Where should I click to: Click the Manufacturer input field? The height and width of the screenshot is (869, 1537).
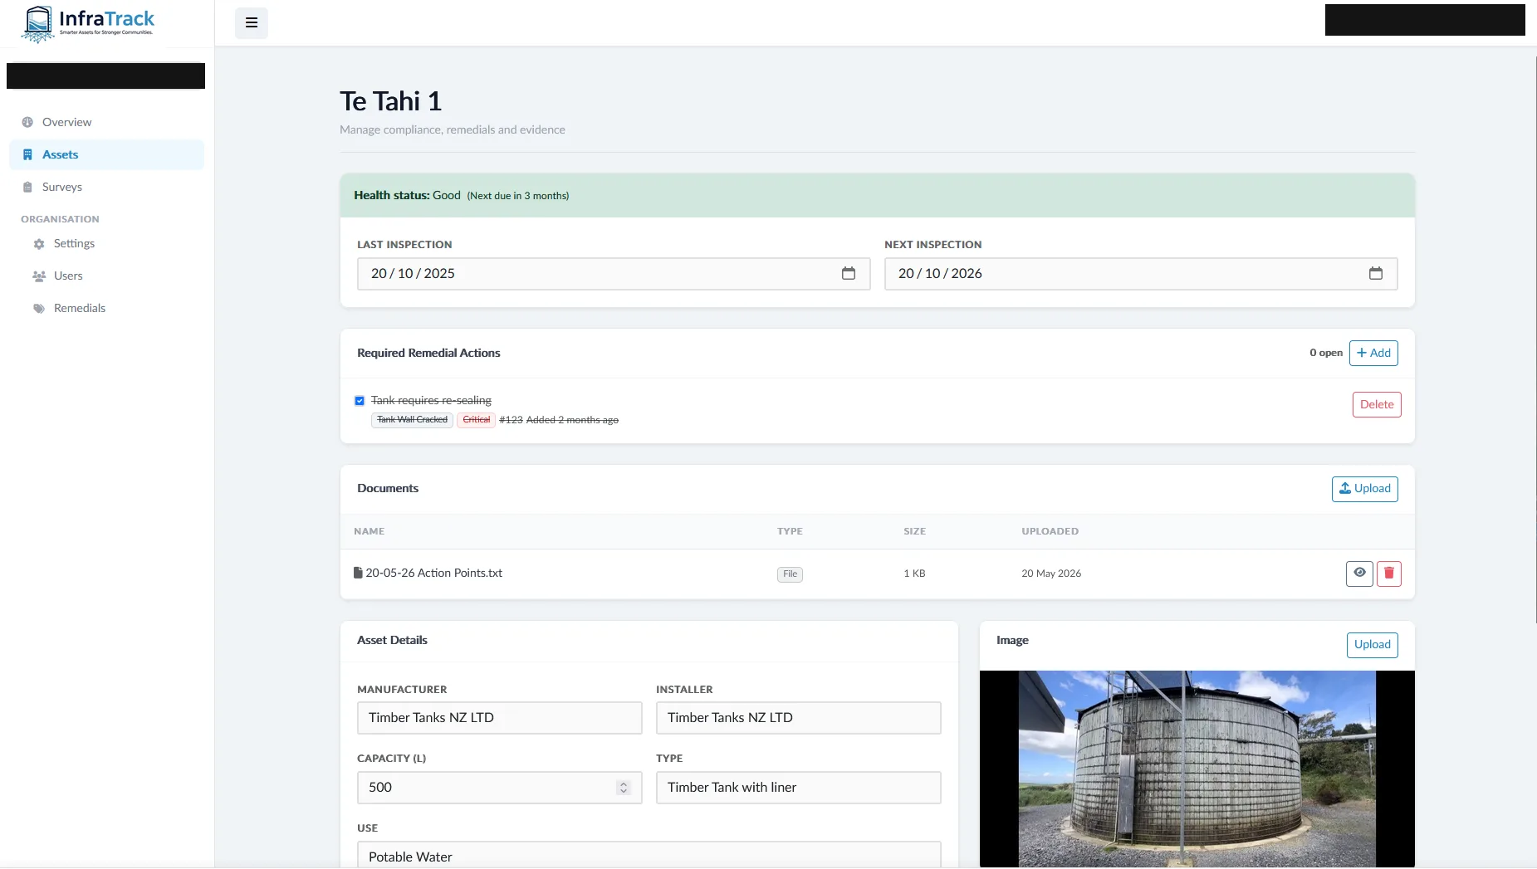point(500,718)
